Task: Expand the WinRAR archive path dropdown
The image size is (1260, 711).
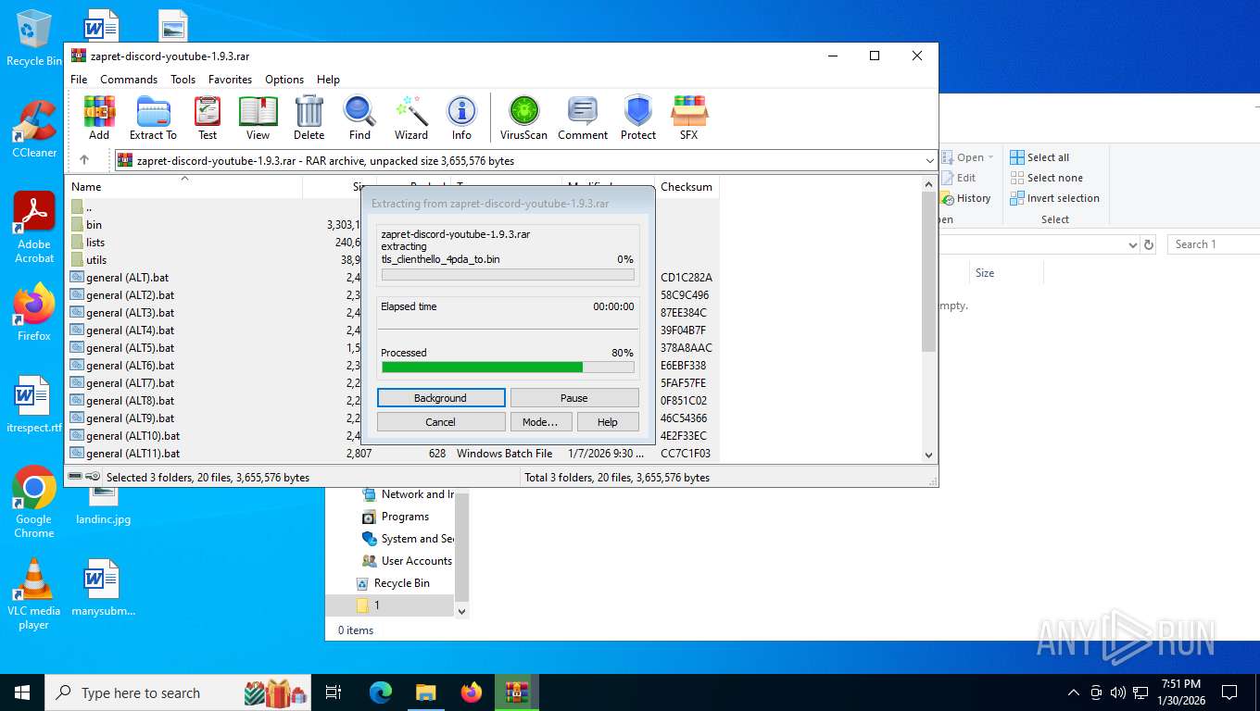Action: pyautogui.click(x=929, y=161)
